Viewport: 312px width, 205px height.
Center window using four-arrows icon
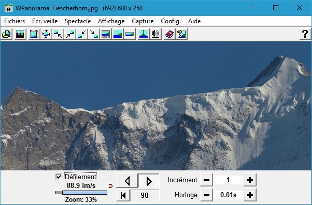(x=46, y=34)
